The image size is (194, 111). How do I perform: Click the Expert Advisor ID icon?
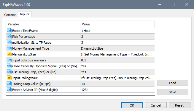(x=9, y=90)
